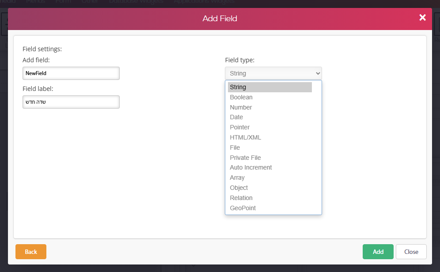Viewport: 440px width, 272px height.
Task: Choose Boolean field type
Action: point(269,97)
